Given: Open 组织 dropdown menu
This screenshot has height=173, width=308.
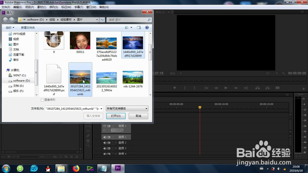Looking at the screenshot, I should (10, 27).
